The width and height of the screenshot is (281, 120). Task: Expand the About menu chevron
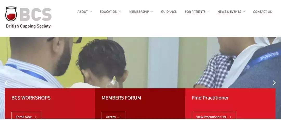[91, 12]
